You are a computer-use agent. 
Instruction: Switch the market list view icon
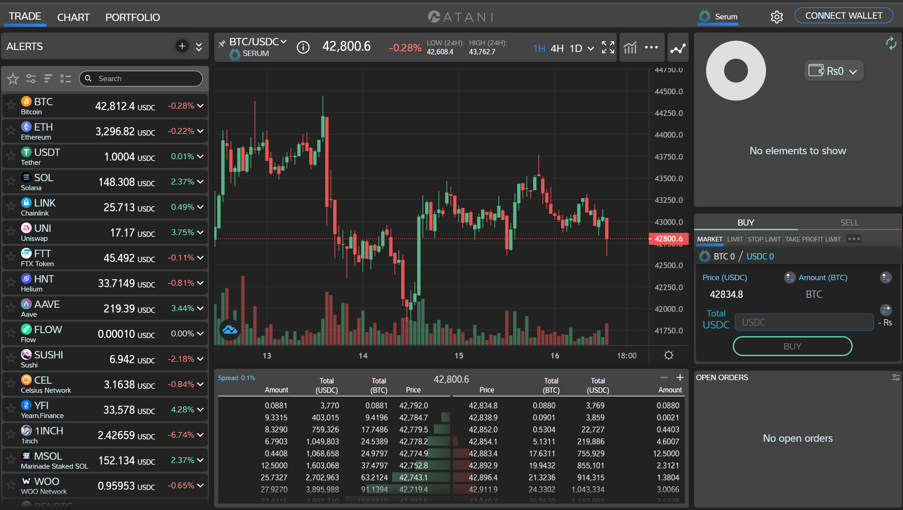tap(65, 79)
